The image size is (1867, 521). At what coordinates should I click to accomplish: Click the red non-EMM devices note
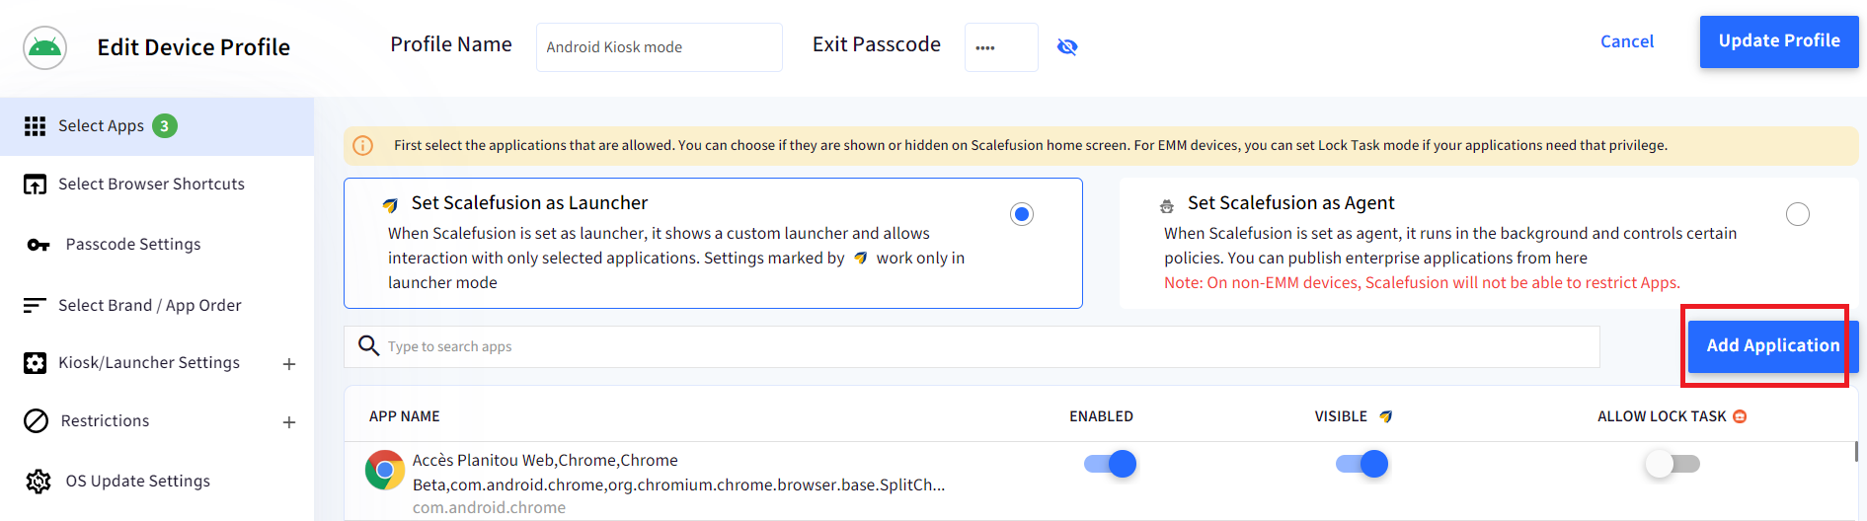1422,283
